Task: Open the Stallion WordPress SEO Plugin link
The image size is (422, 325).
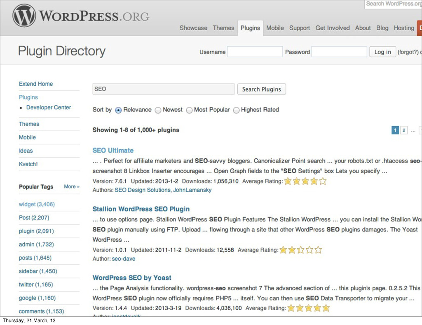Action: coord(141,209)
